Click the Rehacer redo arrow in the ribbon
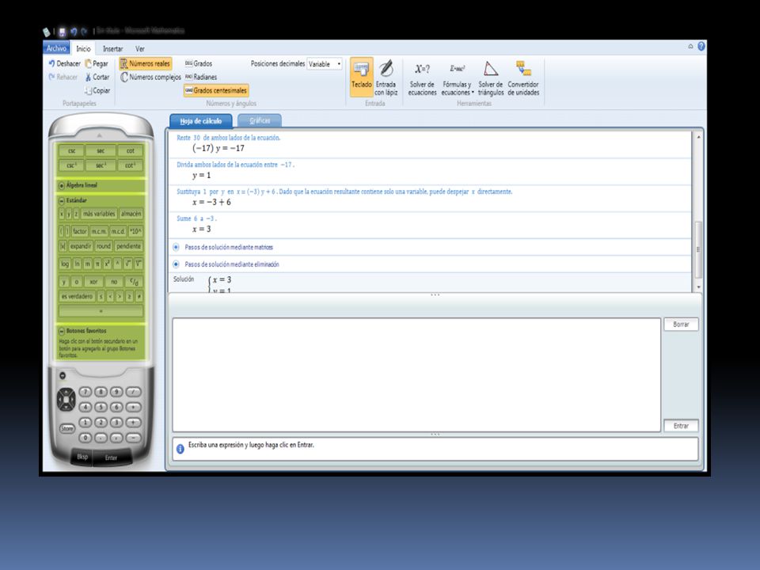 click(x=52, y=77)
